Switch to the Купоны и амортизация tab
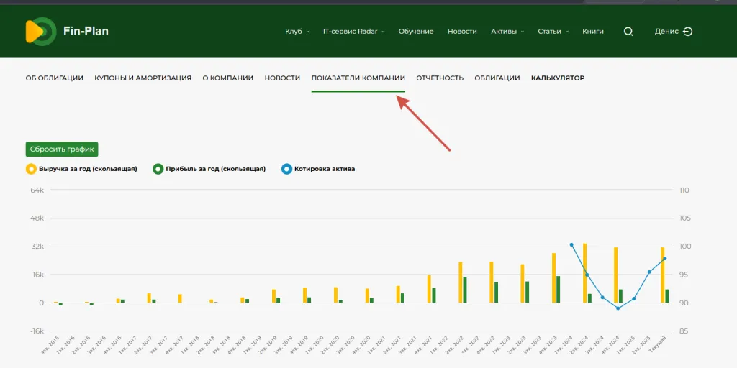Image resolution: width=737 pixels, height=368 pixels. pyautogui.click(x=143, y=78)
